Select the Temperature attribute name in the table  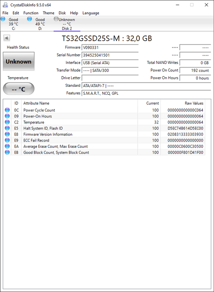tap(34, 122)
